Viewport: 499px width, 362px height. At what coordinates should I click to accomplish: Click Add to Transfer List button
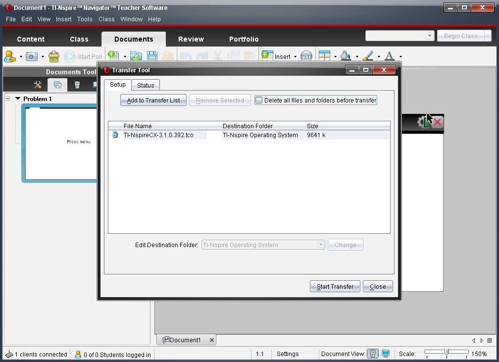[153, 101]
